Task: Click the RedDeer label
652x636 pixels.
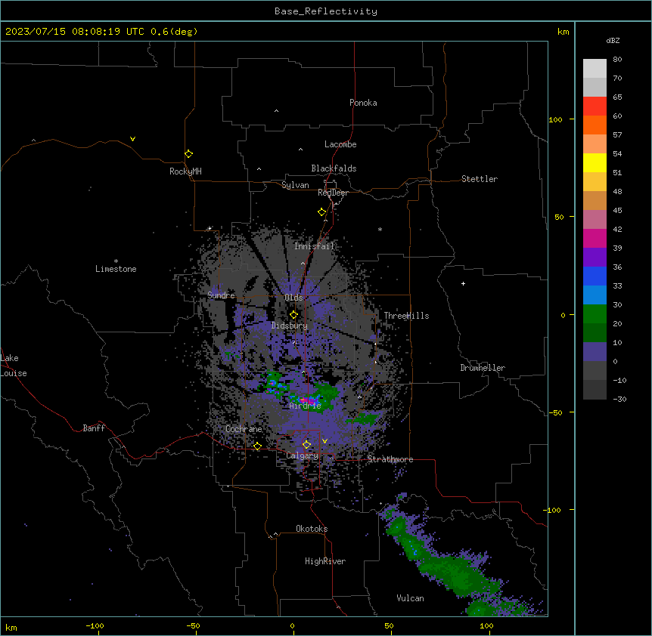Action: [333, 193]
